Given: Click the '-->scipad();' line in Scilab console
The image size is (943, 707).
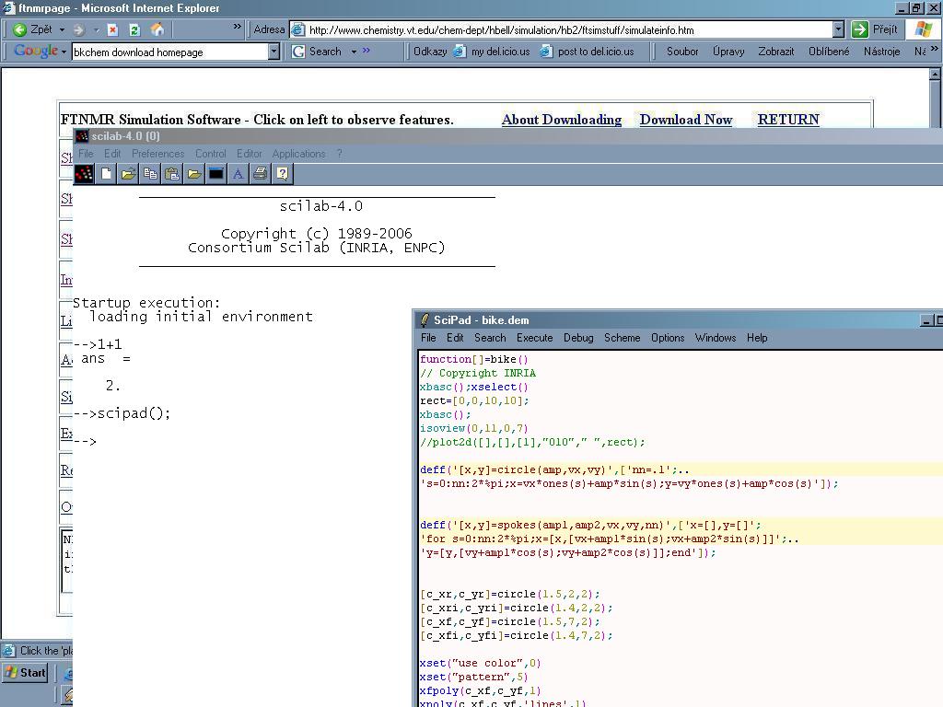Looking at the screenshot, I should point(122,413).
